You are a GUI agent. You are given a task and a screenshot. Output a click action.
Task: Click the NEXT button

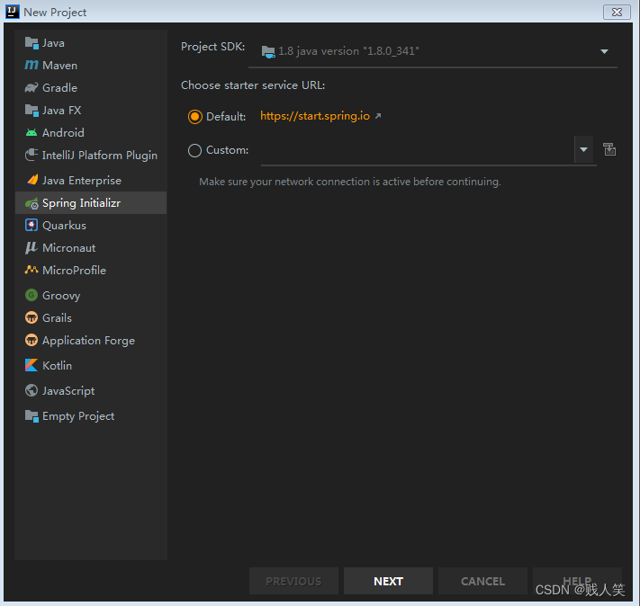(388, 581)
